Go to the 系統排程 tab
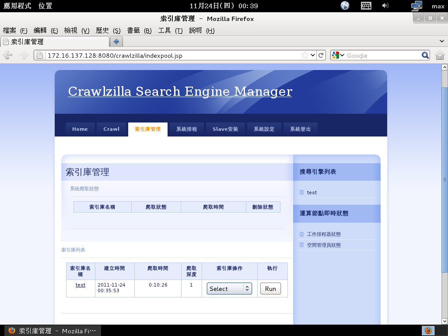Screen dimensions: 448x336 pos(186,129)
